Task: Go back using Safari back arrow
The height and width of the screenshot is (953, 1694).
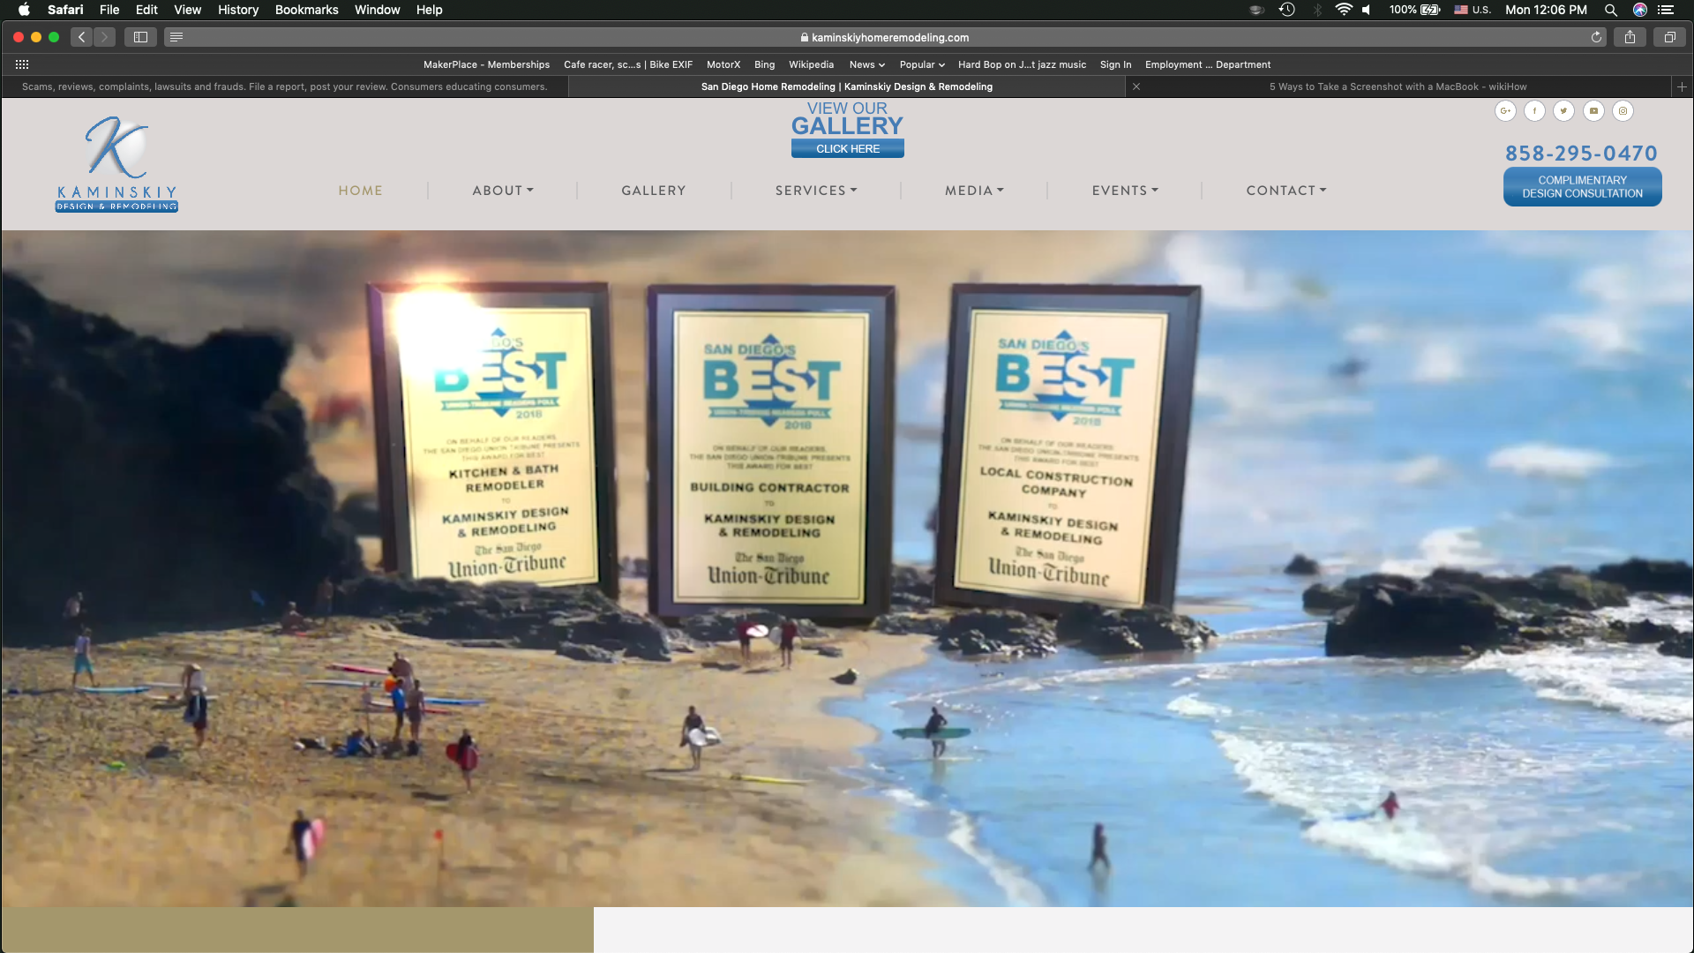Action: [81, 37]
